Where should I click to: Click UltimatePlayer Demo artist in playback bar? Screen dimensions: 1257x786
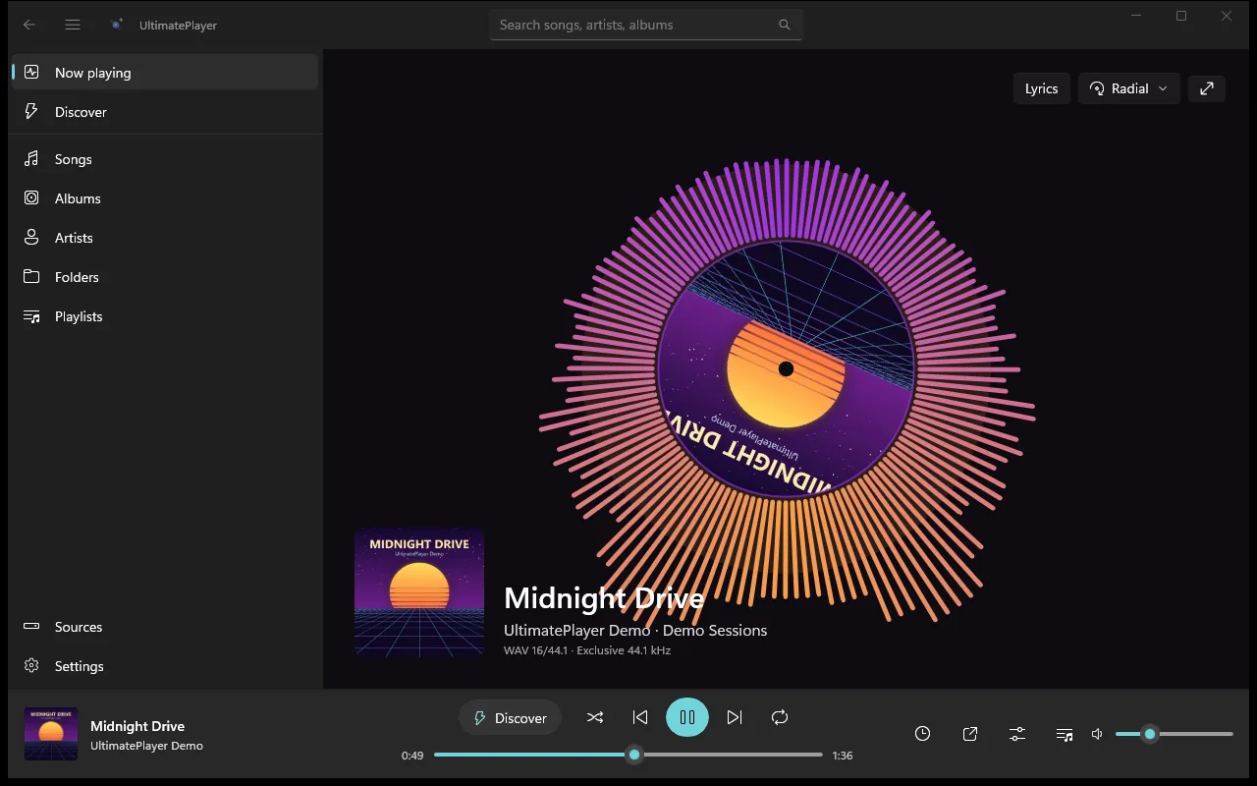(146, 746)
